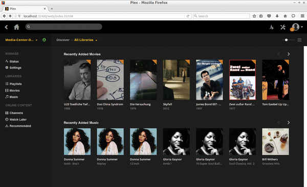
Task: Click the Firefox back button
Action: 4,16
